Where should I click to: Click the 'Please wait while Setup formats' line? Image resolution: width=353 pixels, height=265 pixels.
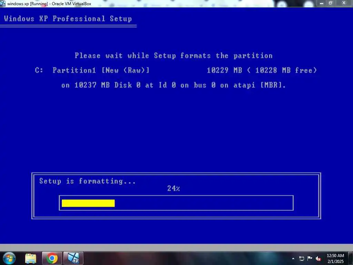174,56
